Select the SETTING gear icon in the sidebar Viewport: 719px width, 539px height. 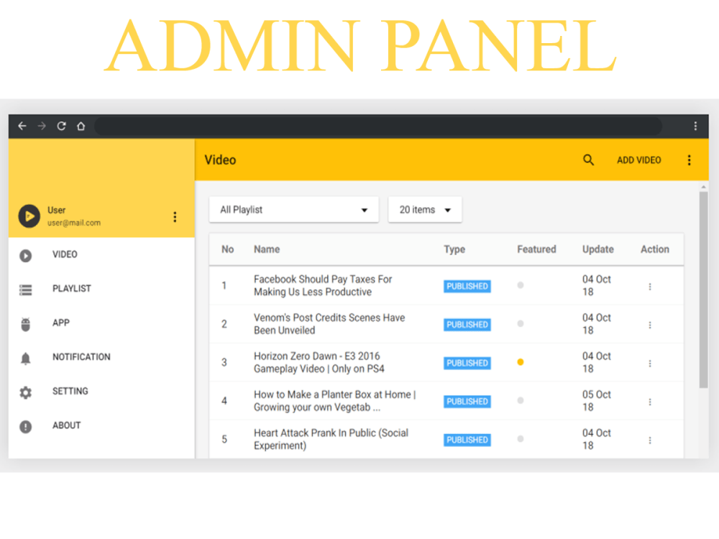26,393
